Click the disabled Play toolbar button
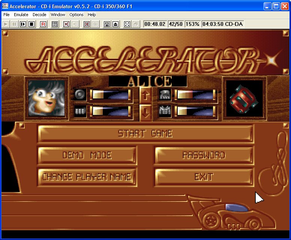This screenshot has height=240, width=291. [6, 24]
